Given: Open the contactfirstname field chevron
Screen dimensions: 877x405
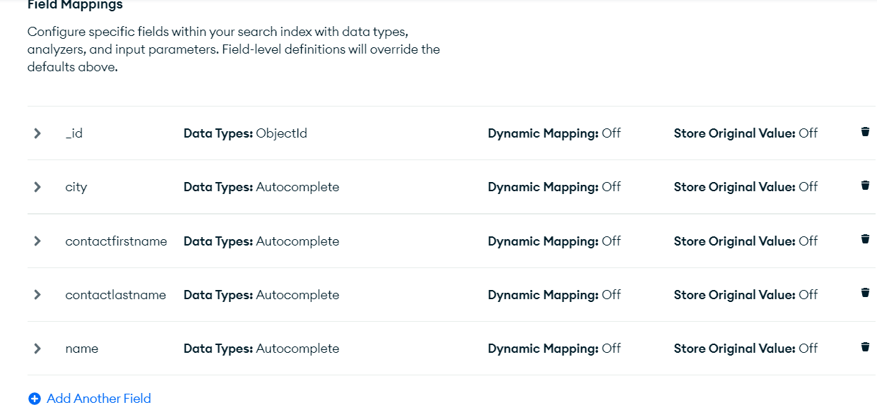Looking at the screenshot, I should (37, 241).
